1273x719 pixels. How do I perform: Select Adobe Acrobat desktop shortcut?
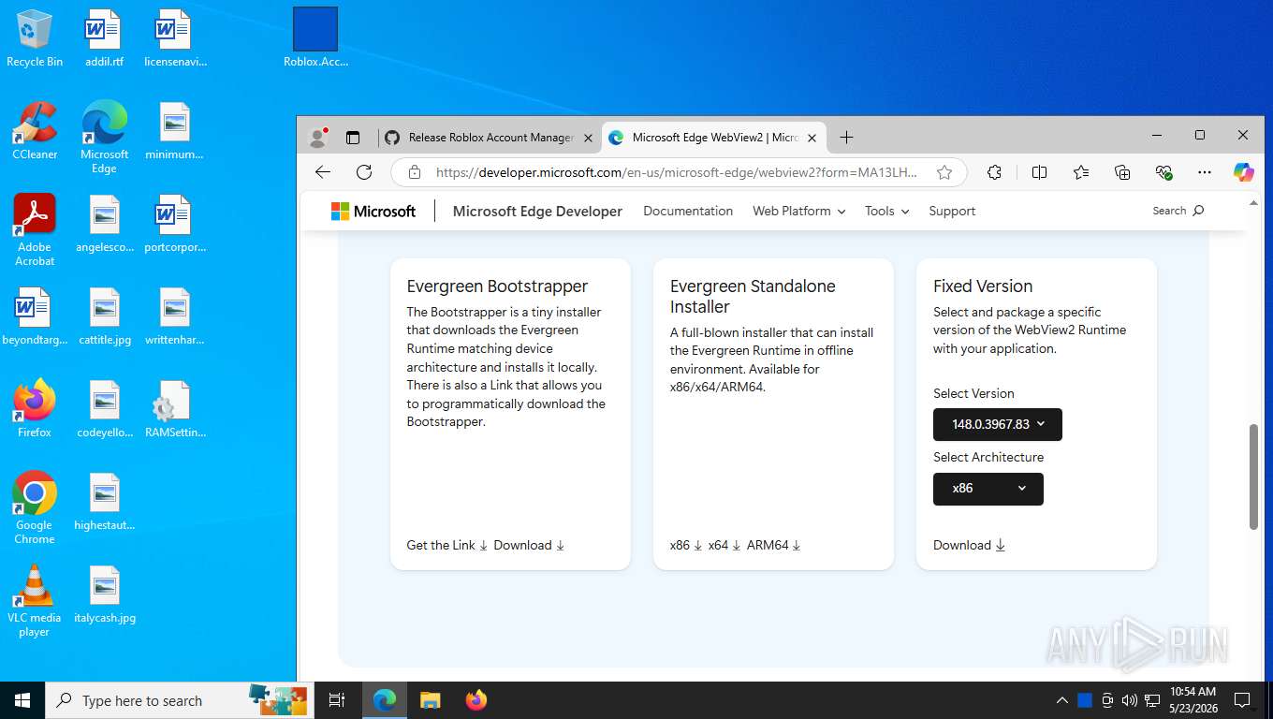tap(35, 230)
